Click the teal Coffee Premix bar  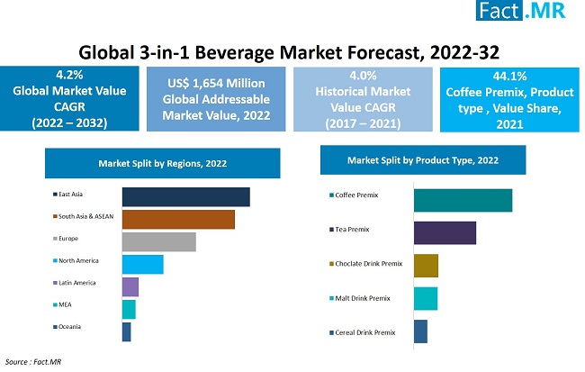click(463, 201)
